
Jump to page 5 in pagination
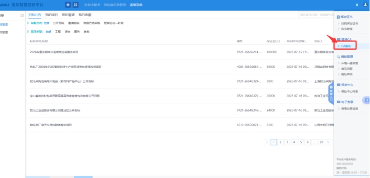tap(301, 142)
